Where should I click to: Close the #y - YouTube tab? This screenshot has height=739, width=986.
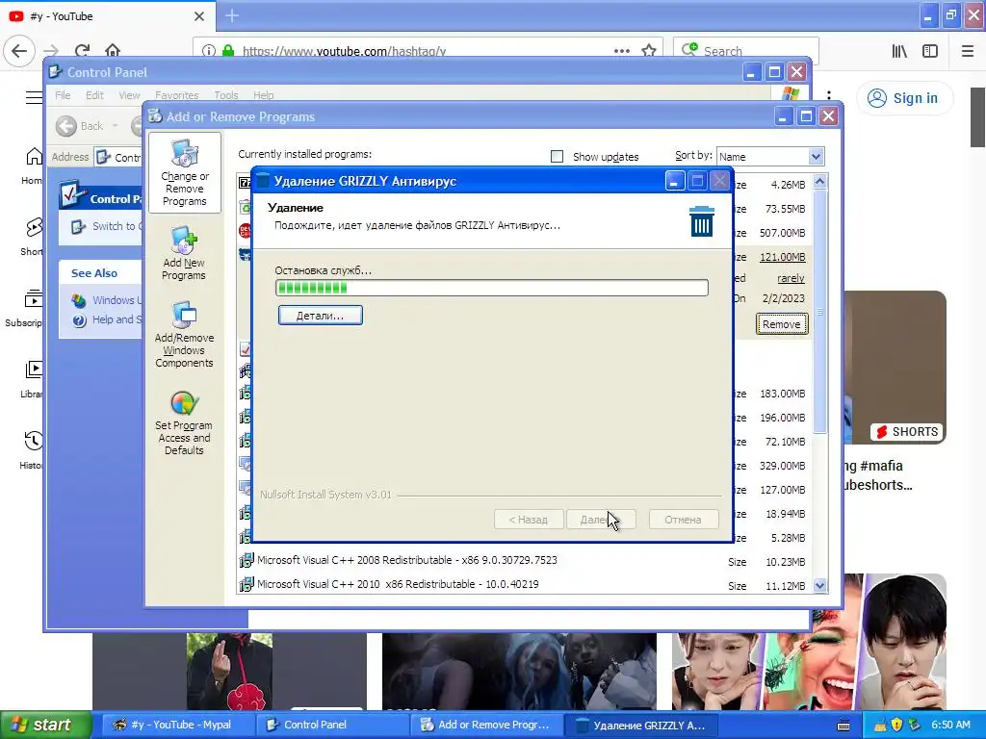tap(198, 16)
